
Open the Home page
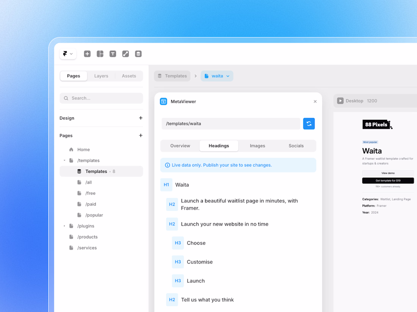pos(101,150)
